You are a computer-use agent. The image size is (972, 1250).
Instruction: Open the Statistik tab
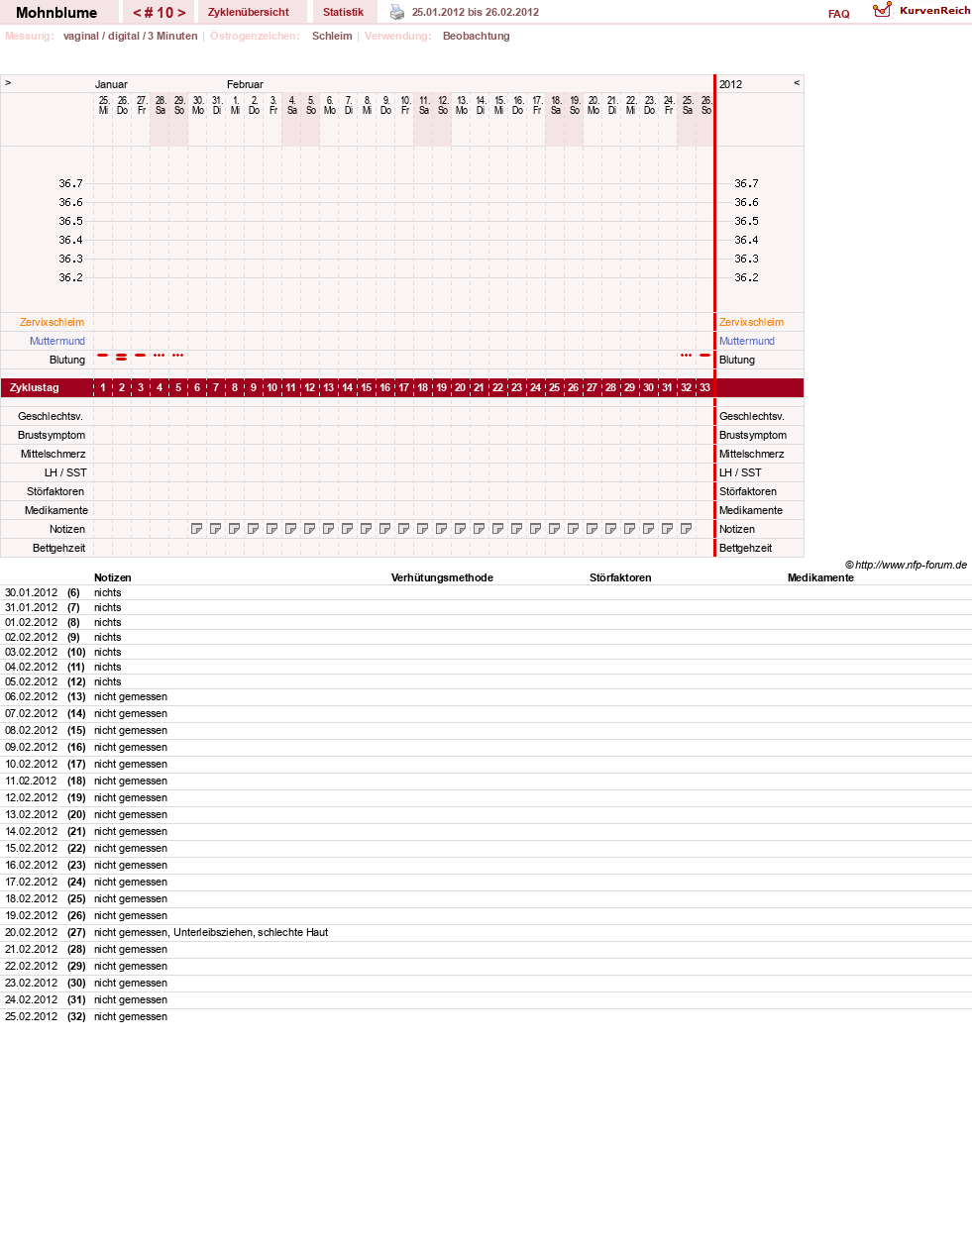tap(343, 12)
